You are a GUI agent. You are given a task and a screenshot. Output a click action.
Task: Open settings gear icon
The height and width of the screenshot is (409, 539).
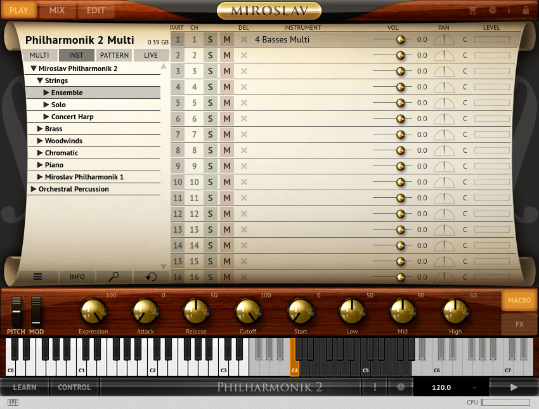[x=492, y=10]
